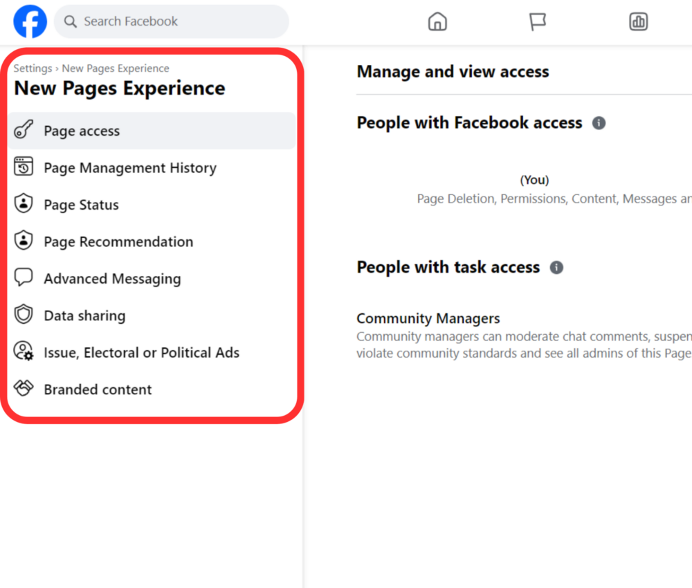Open info tooltip for People with task access
The width and height of the screenshot is (692, 588).
556,267
